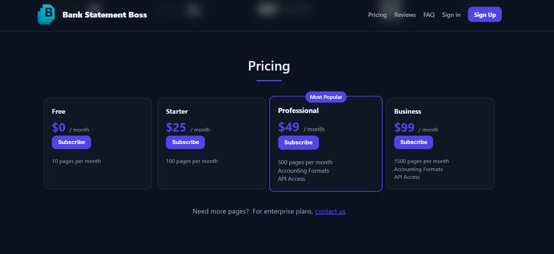Click the Bank Statement Boss logo icon

coord(46,15)
